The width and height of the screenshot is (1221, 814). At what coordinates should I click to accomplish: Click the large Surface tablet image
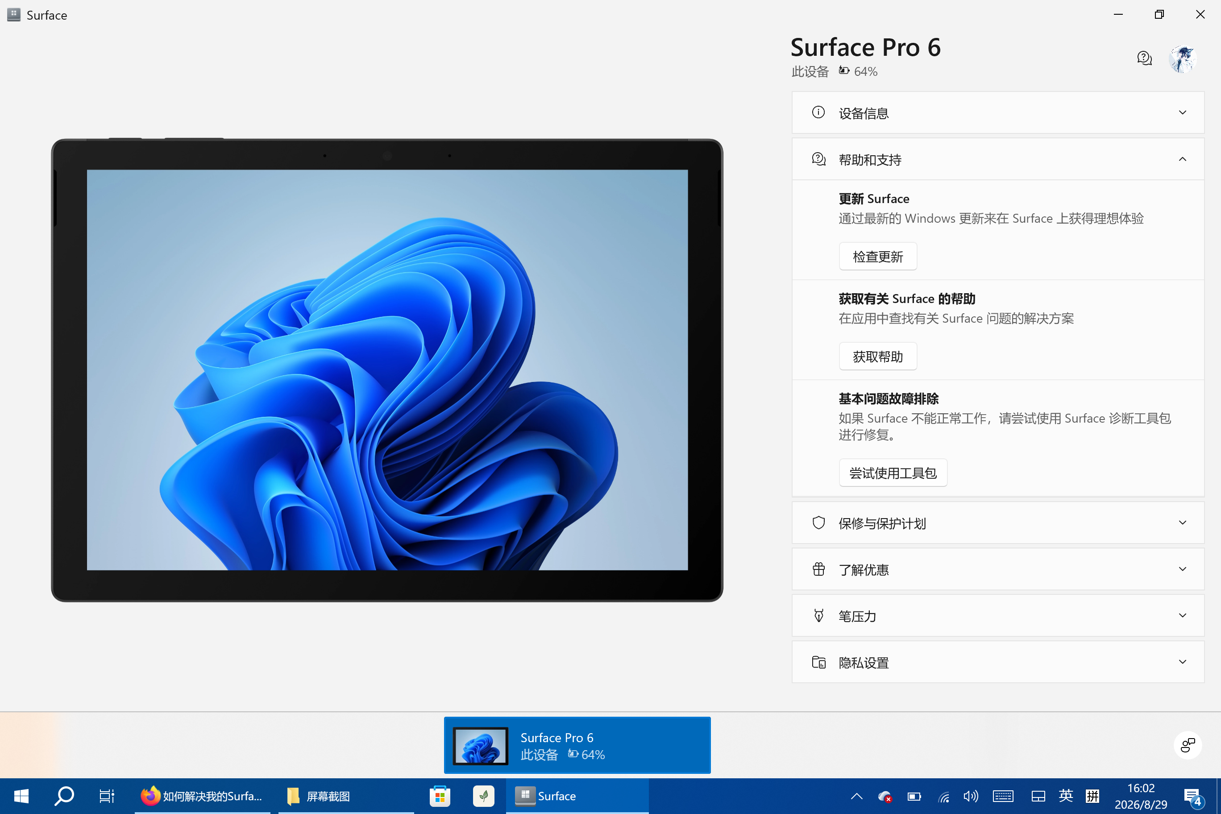(387, 370)
